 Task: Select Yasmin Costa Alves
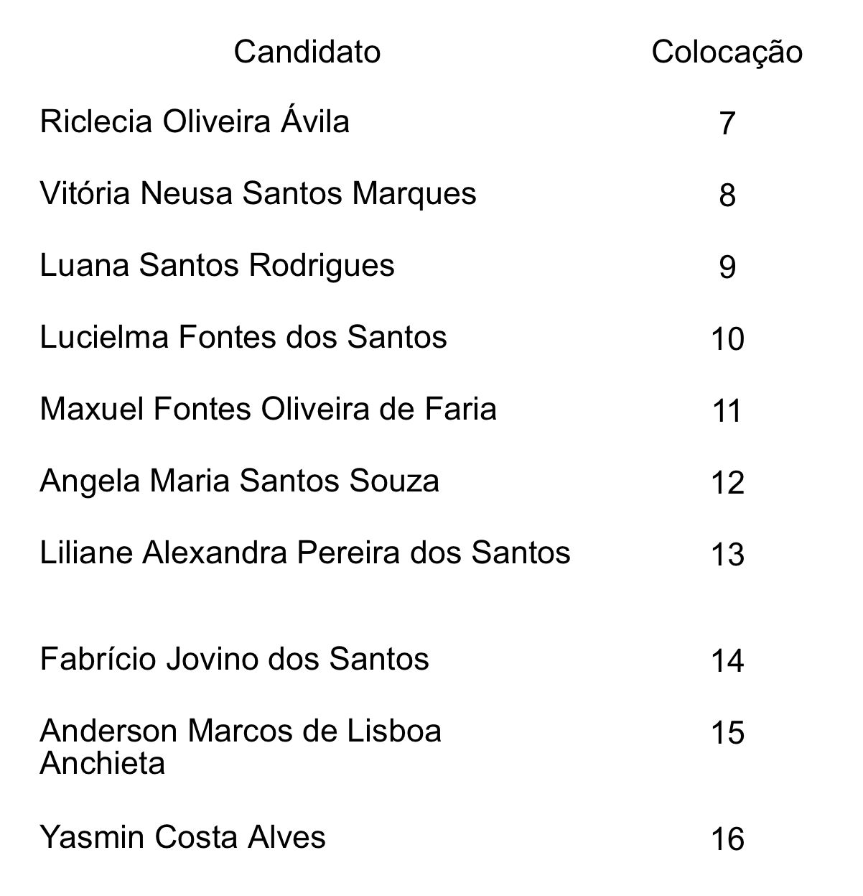pyautogui.click(x=183, y=837)
